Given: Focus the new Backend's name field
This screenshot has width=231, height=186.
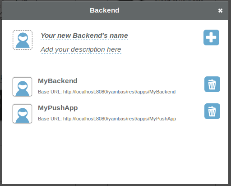Looking at the screenshot, I should coord(84,35).
